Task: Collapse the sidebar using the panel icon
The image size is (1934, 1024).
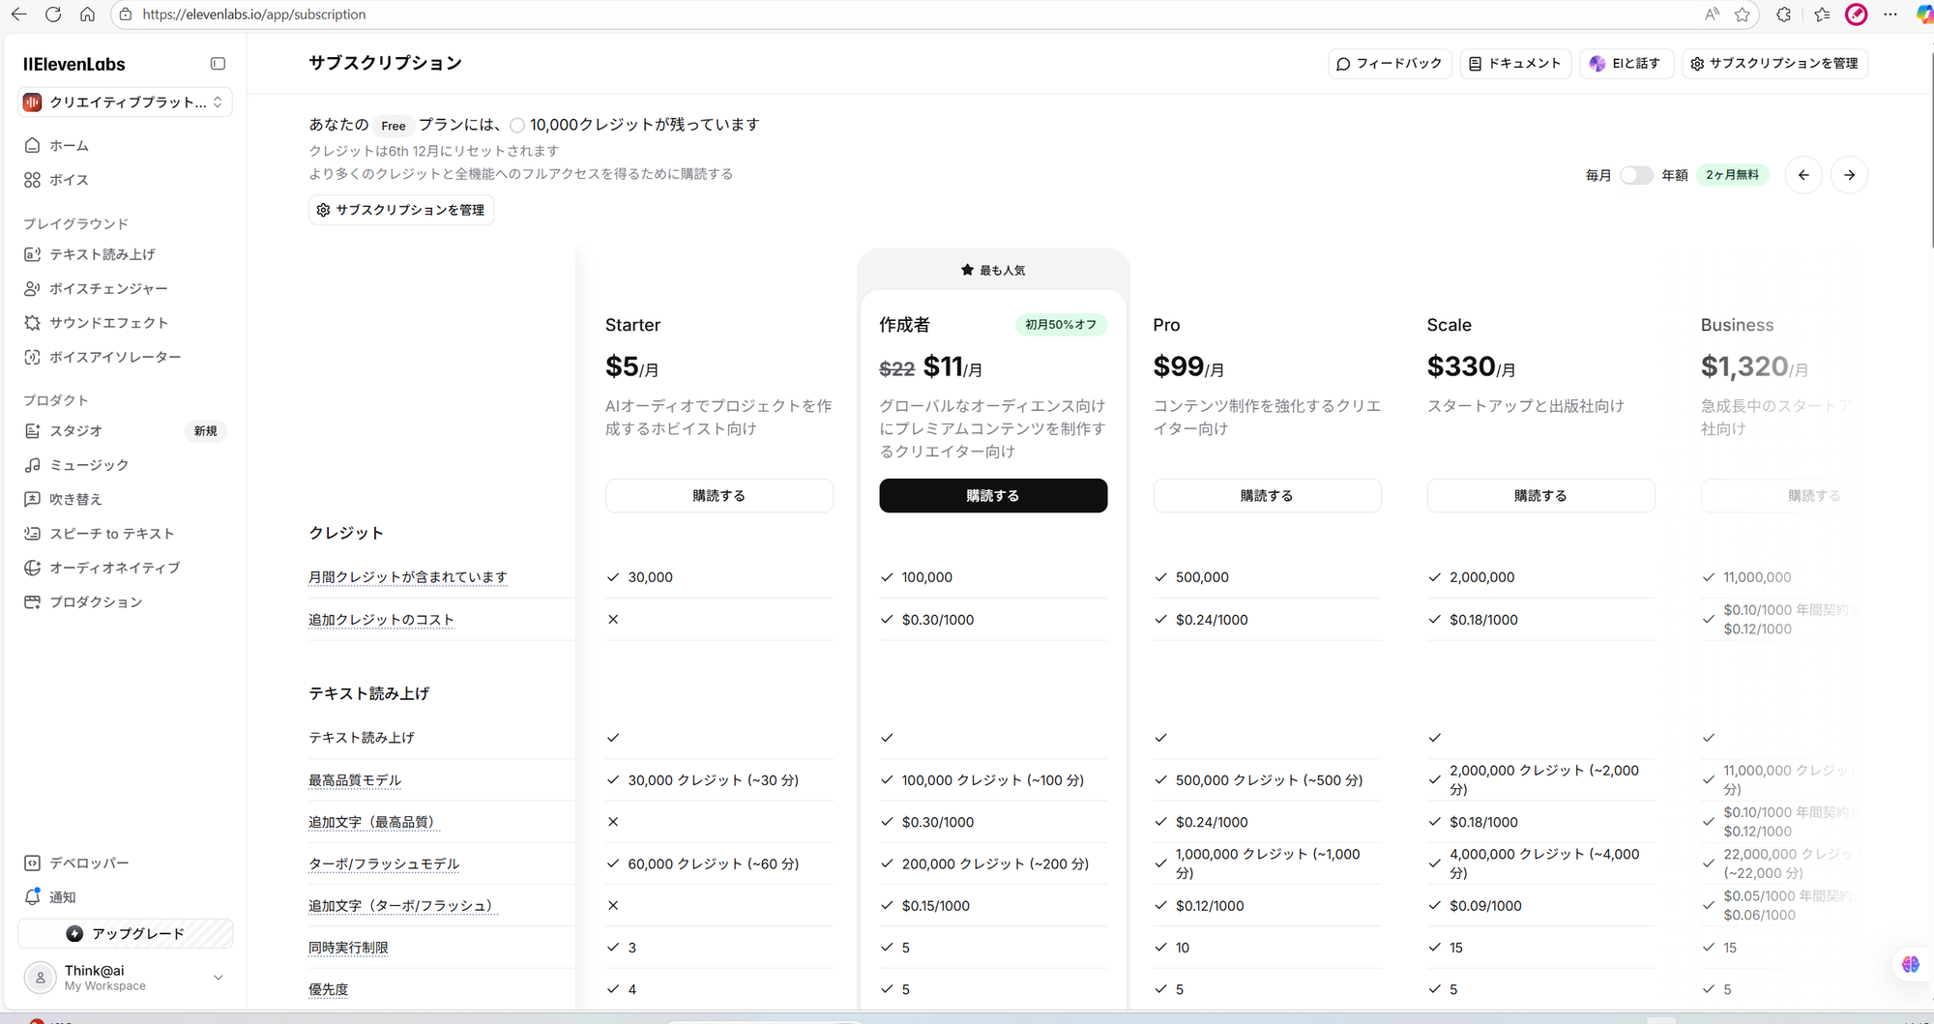Action: coord(218,64)
